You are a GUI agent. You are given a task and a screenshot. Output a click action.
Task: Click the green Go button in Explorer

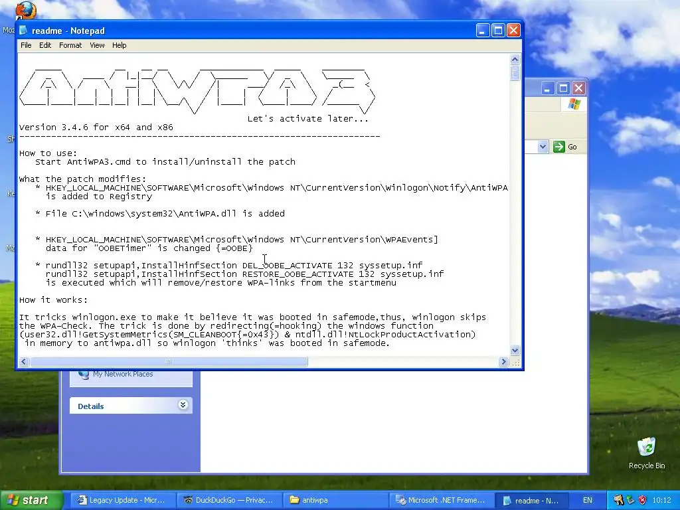click(x=566, y=147)
